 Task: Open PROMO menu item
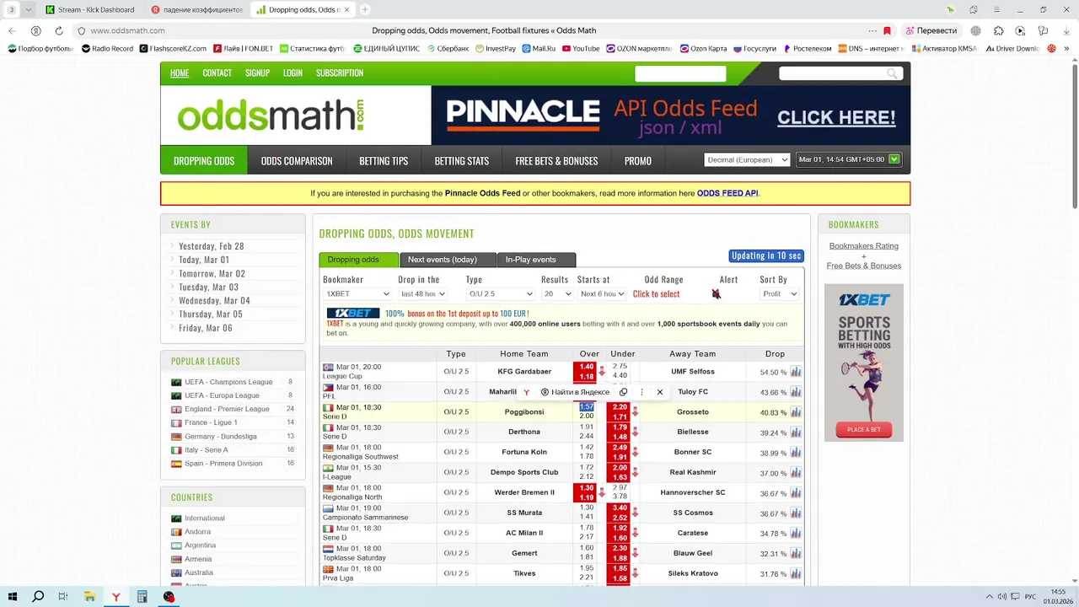(638, 161)
